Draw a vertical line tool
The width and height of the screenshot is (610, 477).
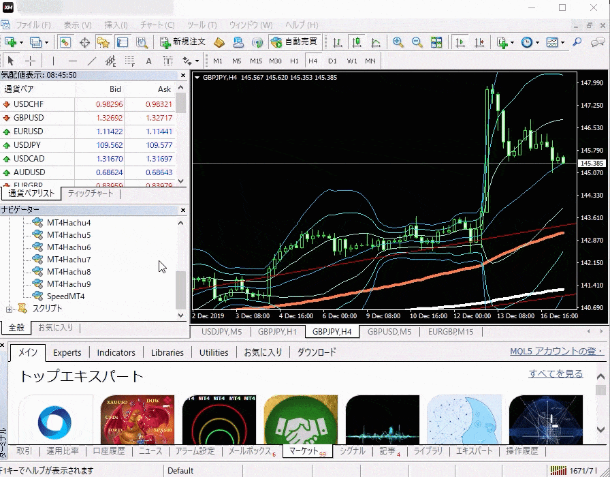53,61
